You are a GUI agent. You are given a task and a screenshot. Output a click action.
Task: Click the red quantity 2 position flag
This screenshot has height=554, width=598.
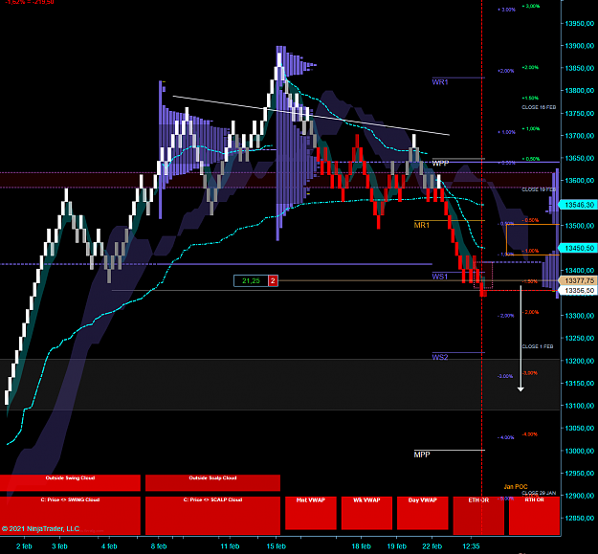[273, 281]
